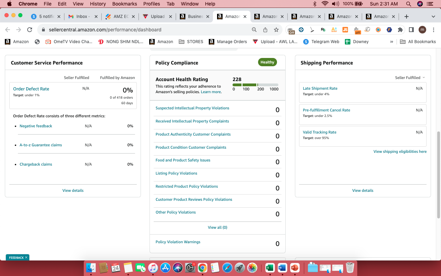Go back to the previous page

pos(8,30)
